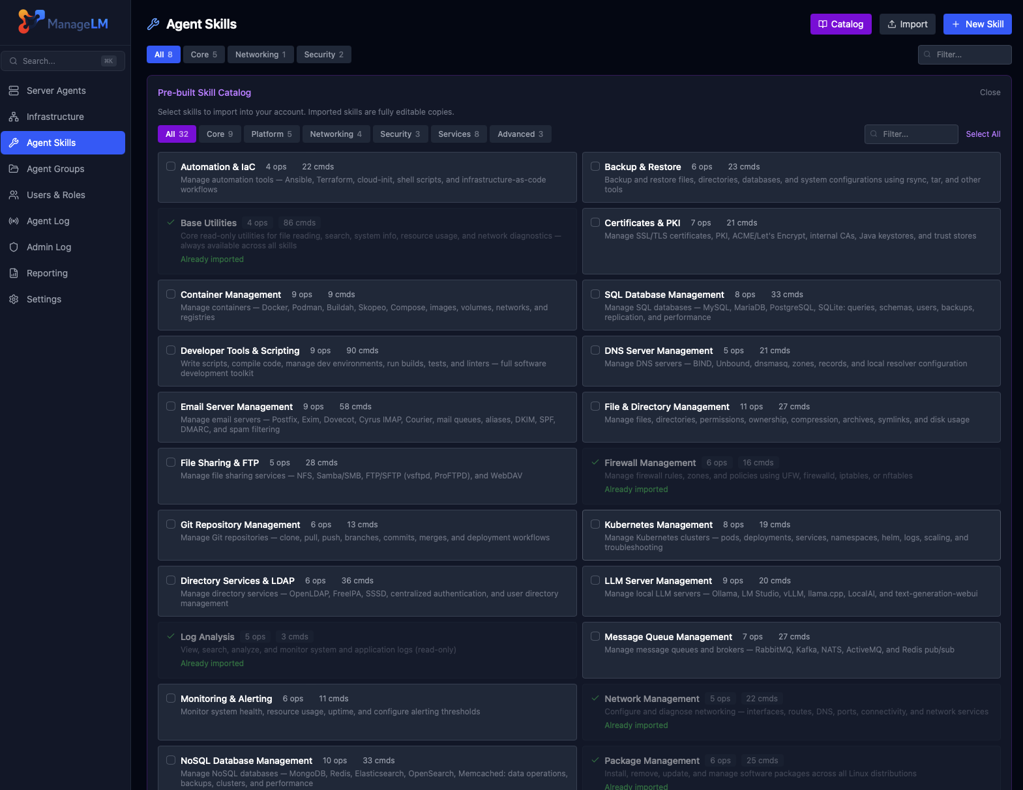This screenshot has width=1023, height=790.
Task: Tick the Backup & Restore checkbox
Action: pos(595,166)
